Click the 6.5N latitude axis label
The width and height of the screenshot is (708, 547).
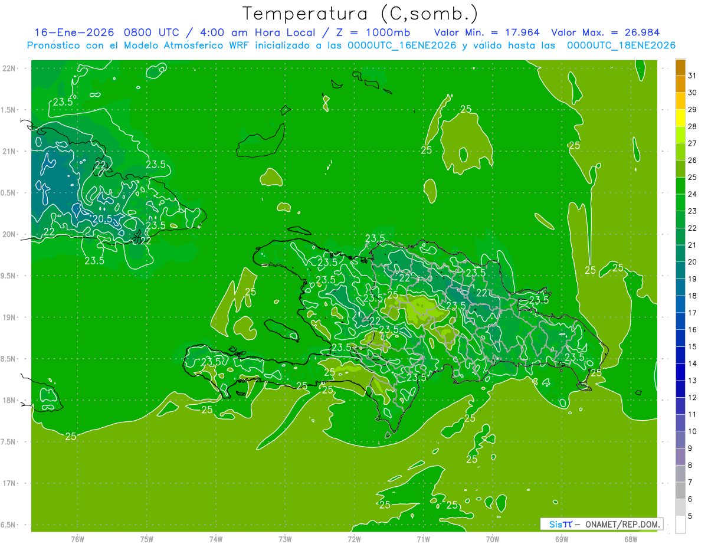8,525
